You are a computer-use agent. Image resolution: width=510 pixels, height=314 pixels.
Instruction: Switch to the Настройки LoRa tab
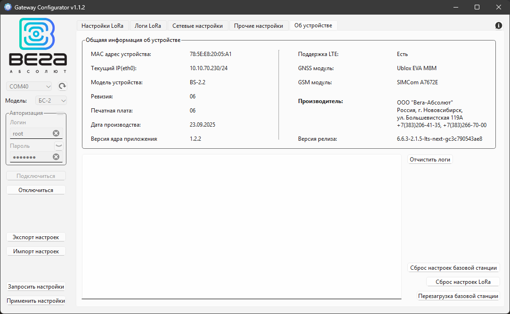coord(103,25)
